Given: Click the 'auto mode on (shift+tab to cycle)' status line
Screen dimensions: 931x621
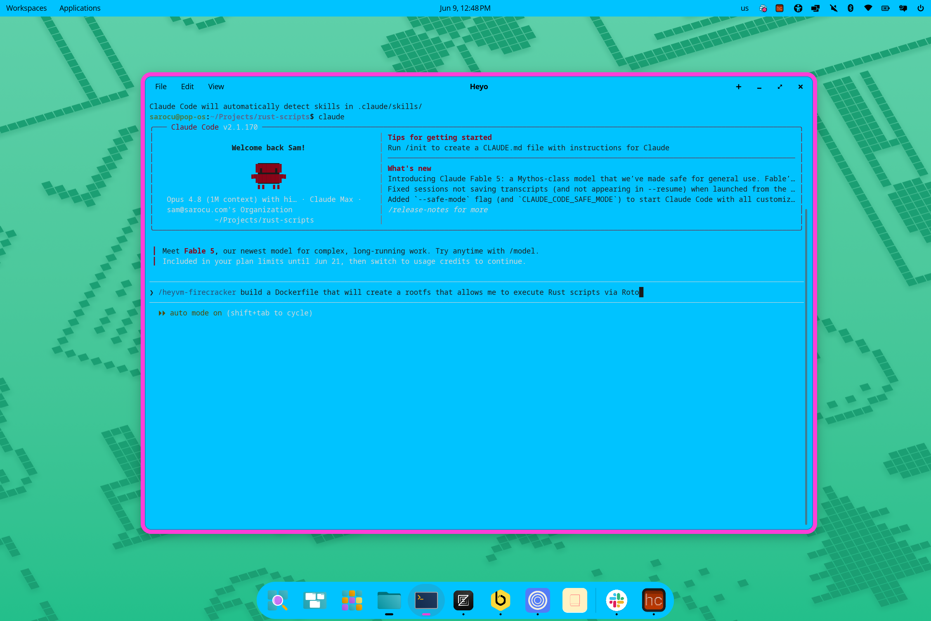Looking at the screenshot, I should point(236,313).
